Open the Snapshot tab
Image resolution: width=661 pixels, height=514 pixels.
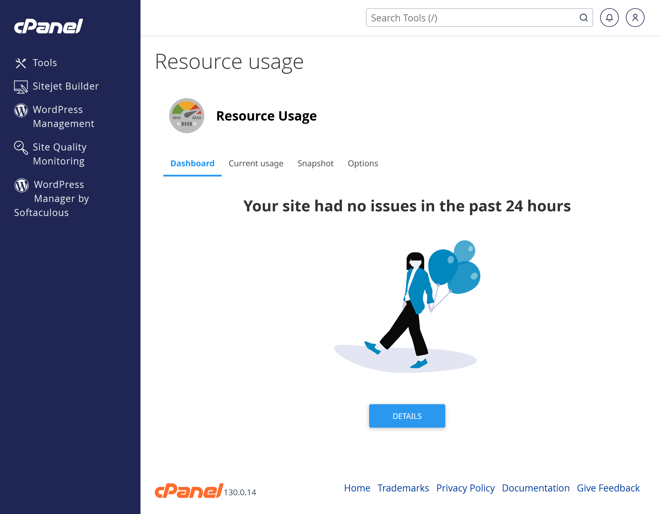[315, 163]
